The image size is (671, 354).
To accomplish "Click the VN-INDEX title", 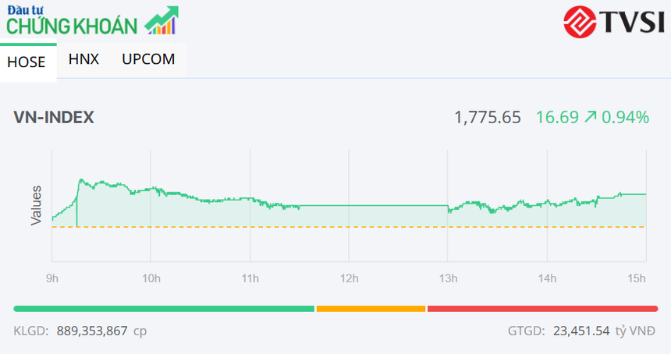I will tap(54, 118).
